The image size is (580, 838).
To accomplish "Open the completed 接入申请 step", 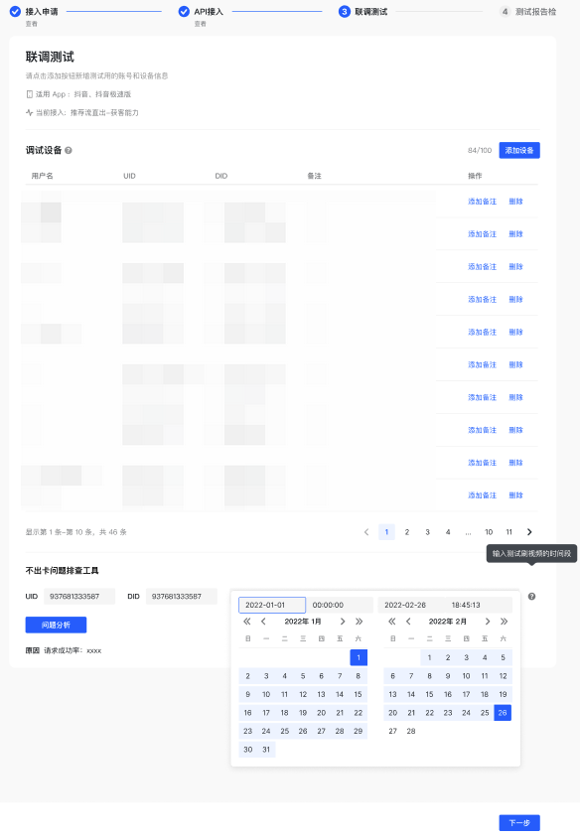I will [34, 12].
